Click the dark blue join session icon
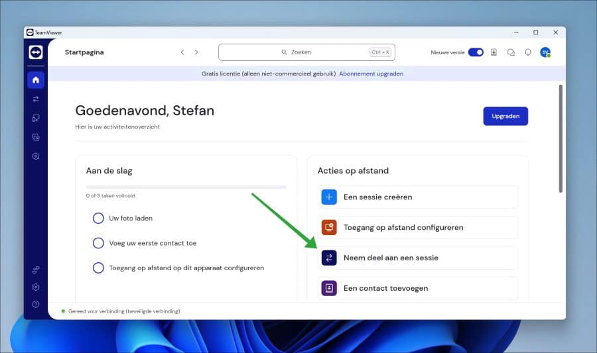597x353 pixels. pos(329,258)
